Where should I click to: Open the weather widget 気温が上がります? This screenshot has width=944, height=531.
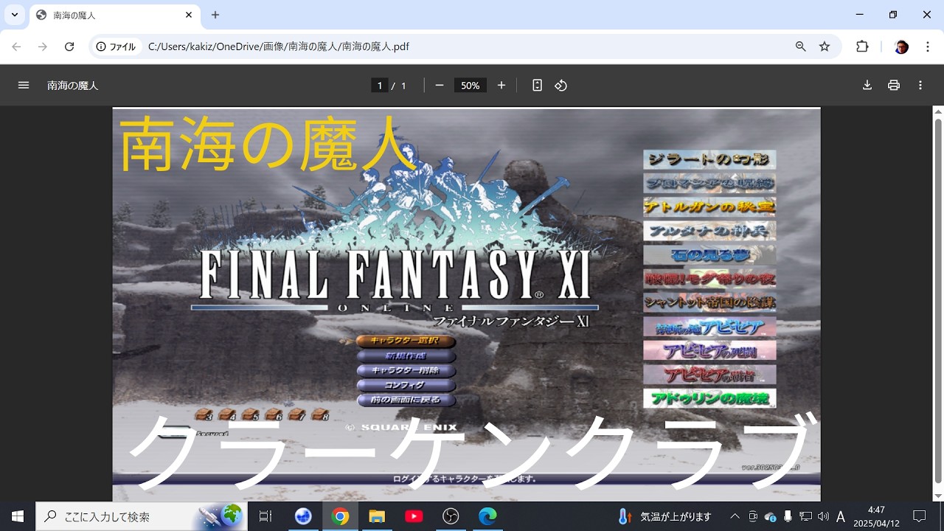tap(665, 516)
